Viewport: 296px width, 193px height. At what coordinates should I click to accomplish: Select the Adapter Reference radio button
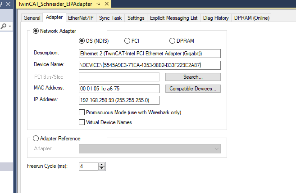coord(36,139)
